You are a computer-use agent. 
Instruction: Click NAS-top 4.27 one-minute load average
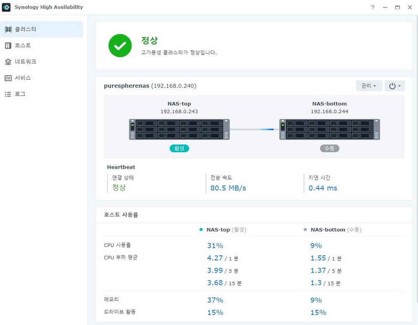215,258
